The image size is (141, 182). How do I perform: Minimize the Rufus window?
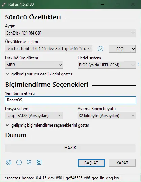click(102, 4)
